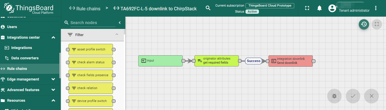The height and width of the screenshot is (110, 386).
Task: Select the check alarm status node
Action: click(91, 62)
